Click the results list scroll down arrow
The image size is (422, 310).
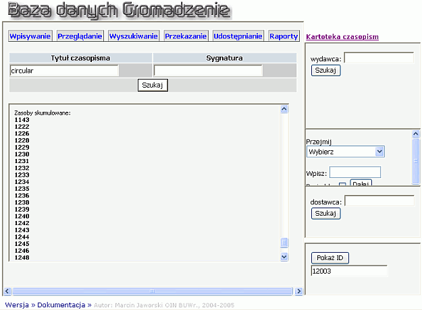pyautogui.click(x=284, y=257)
